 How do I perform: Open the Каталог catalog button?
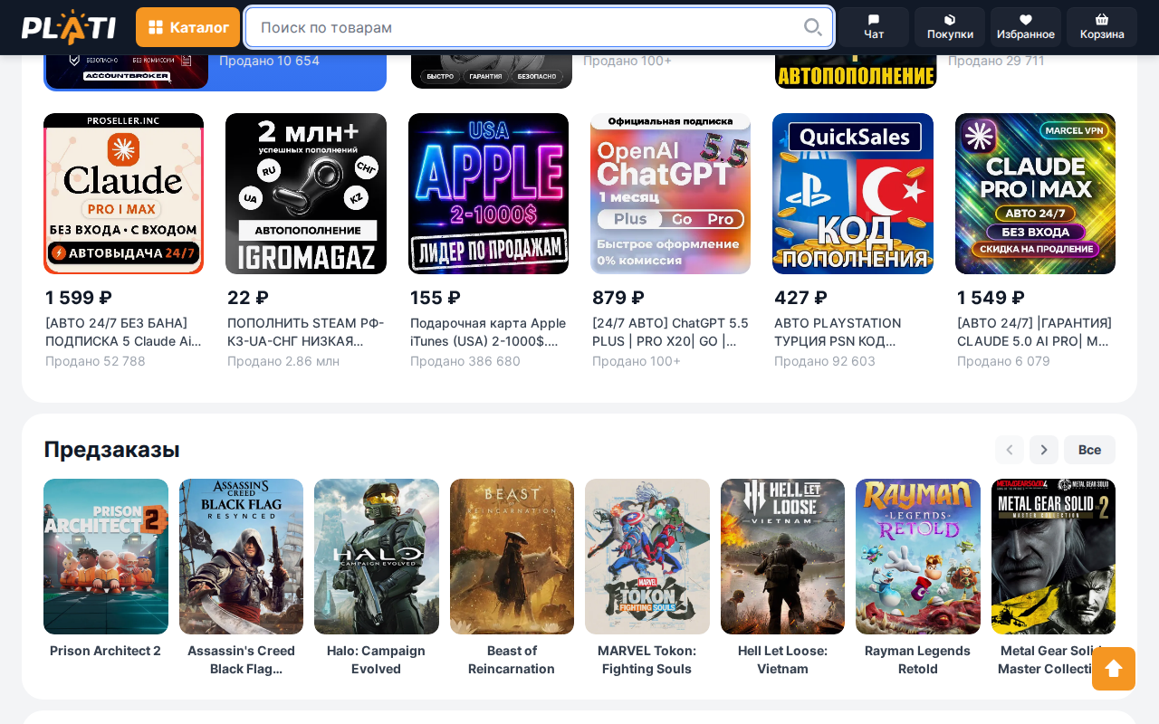point(187,27)
